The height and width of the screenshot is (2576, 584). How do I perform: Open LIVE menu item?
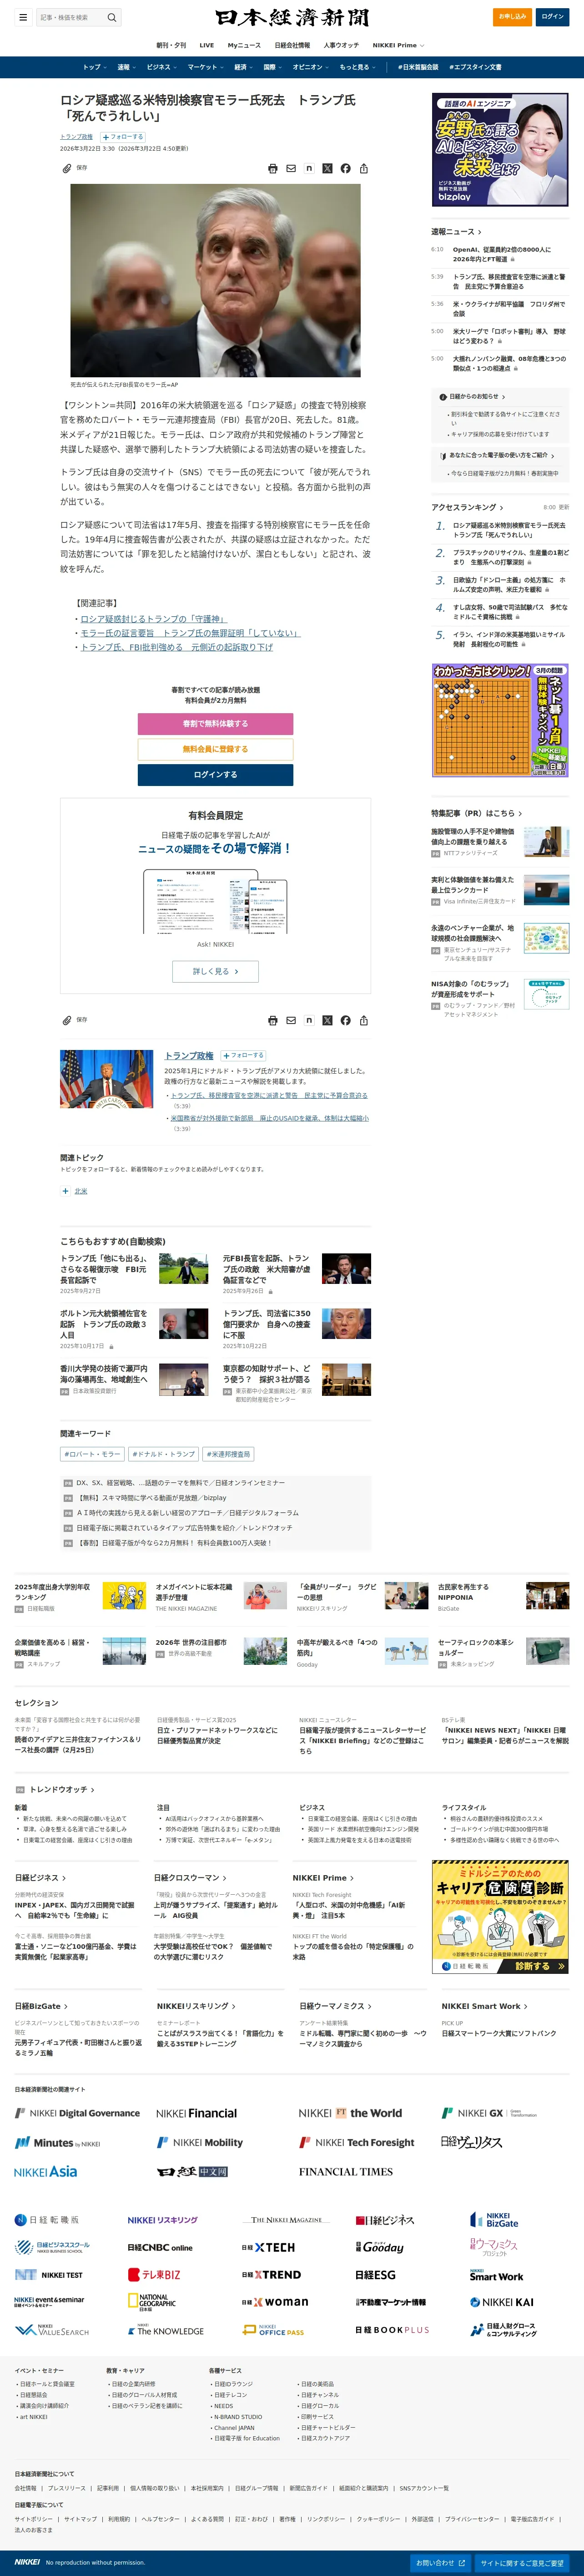pyautogui.click(x=206, y=45)
